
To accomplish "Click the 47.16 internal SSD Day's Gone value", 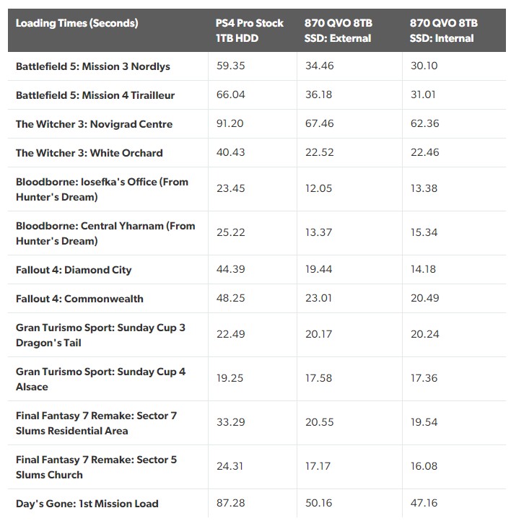I will [424, 503].
